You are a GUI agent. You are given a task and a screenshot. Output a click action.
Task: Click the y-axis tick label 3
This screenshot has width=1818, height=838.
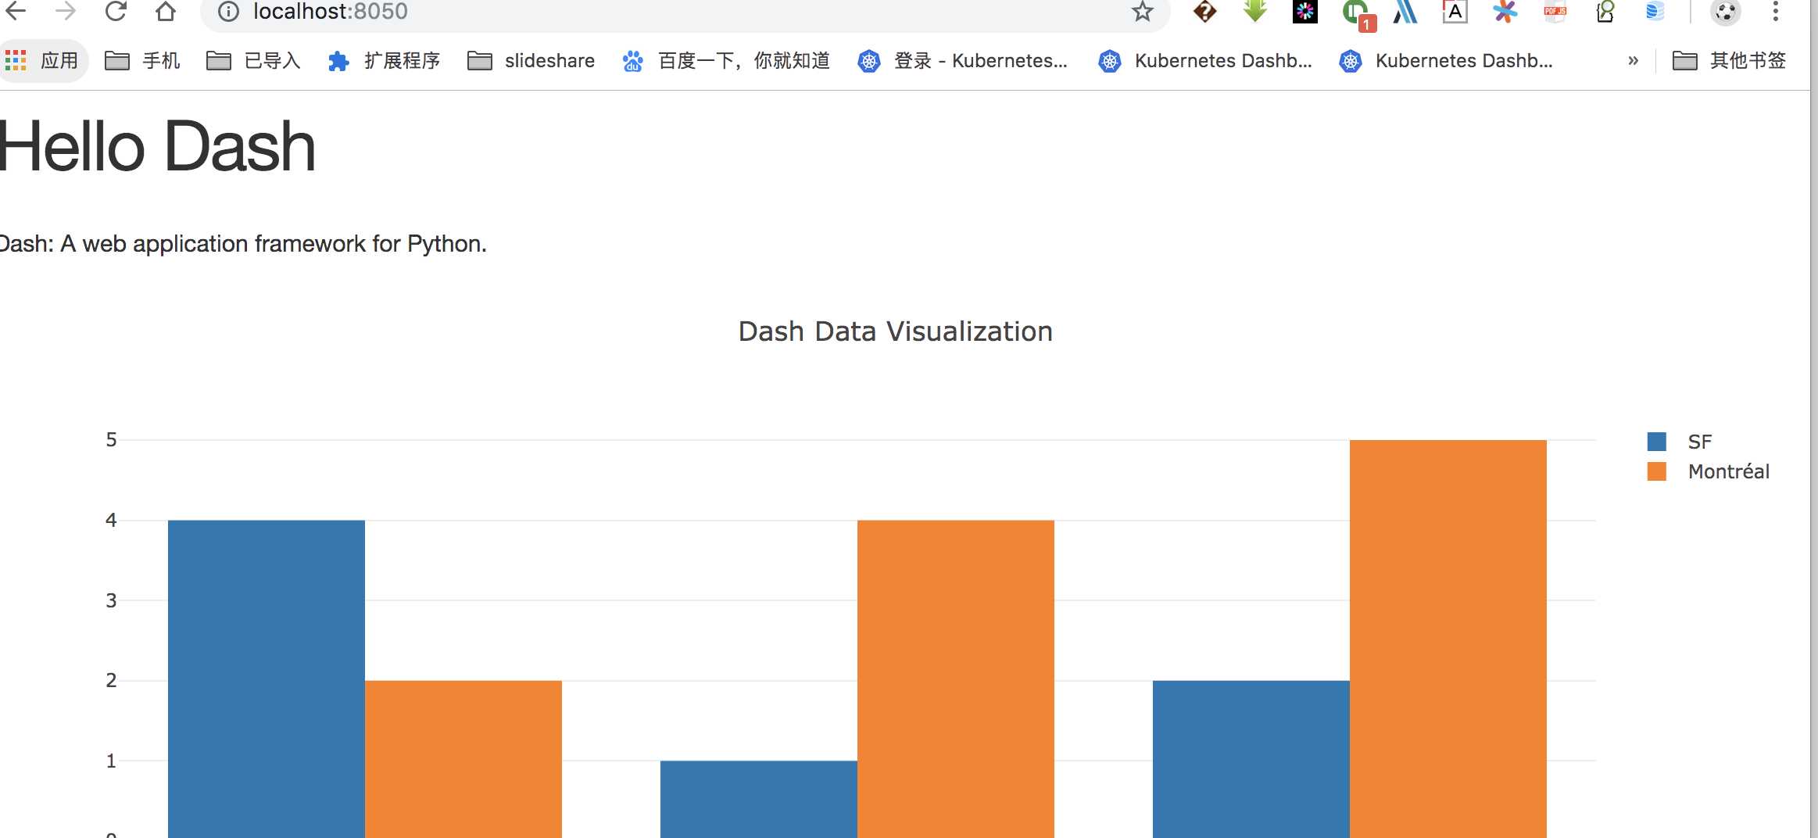tap(111, 600)
